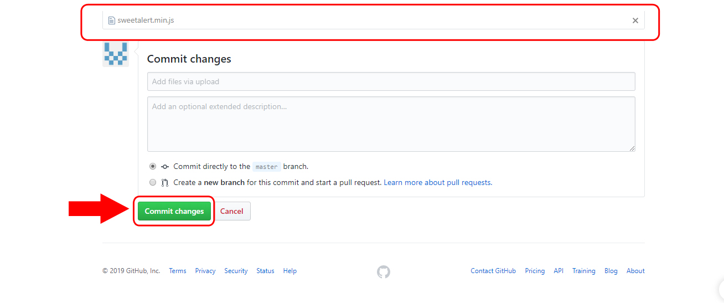Open the Privacy footer link
The image size is (724, 303).
point(205,271)
